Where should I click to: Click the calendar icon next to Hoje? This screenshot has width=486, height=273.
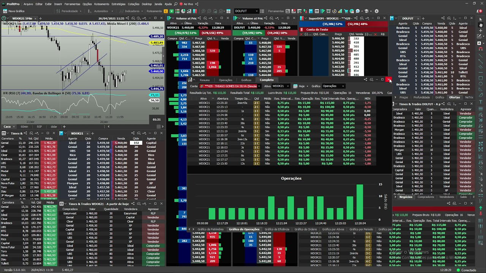click(x=295, y=86)
